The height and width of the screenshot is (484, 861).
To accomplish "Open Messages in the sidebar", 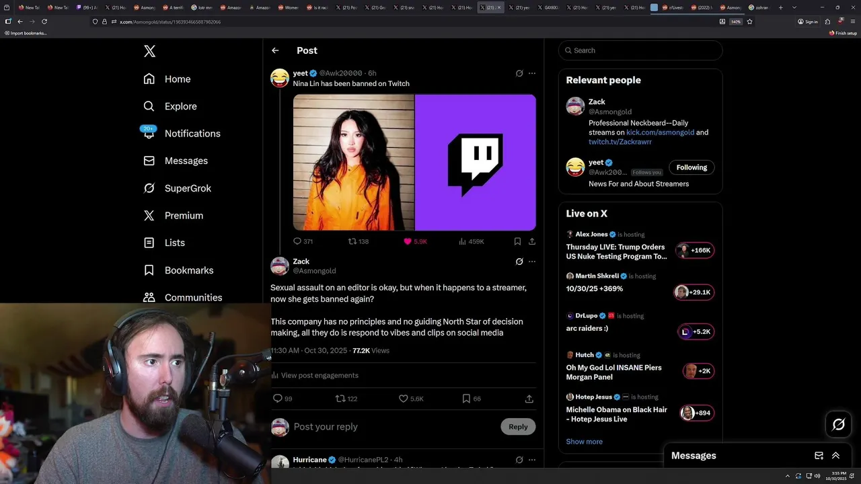I will tap(176, 161).
